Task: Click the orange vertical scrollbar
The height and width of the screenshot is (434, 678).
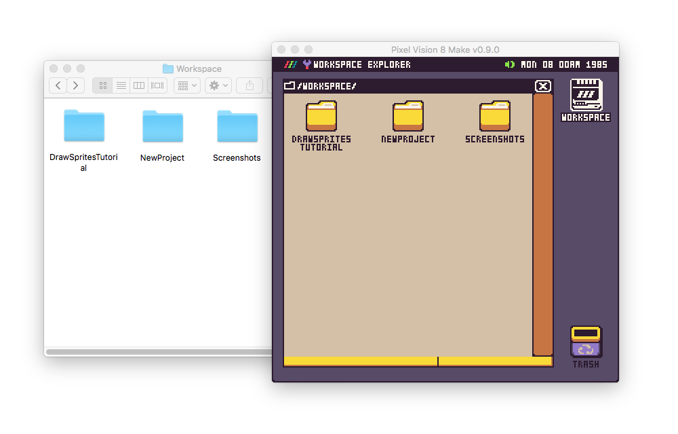Action: 542,224
